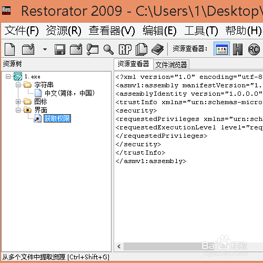Click the <security> opening line
Image resolution: width=263 pixels, height=263 pixels.
pos(136,110)
